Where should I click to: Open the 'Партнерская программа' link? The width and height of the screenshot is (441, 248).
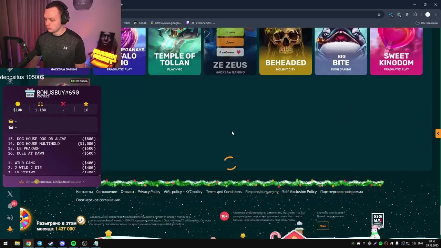tap(341, 192)
